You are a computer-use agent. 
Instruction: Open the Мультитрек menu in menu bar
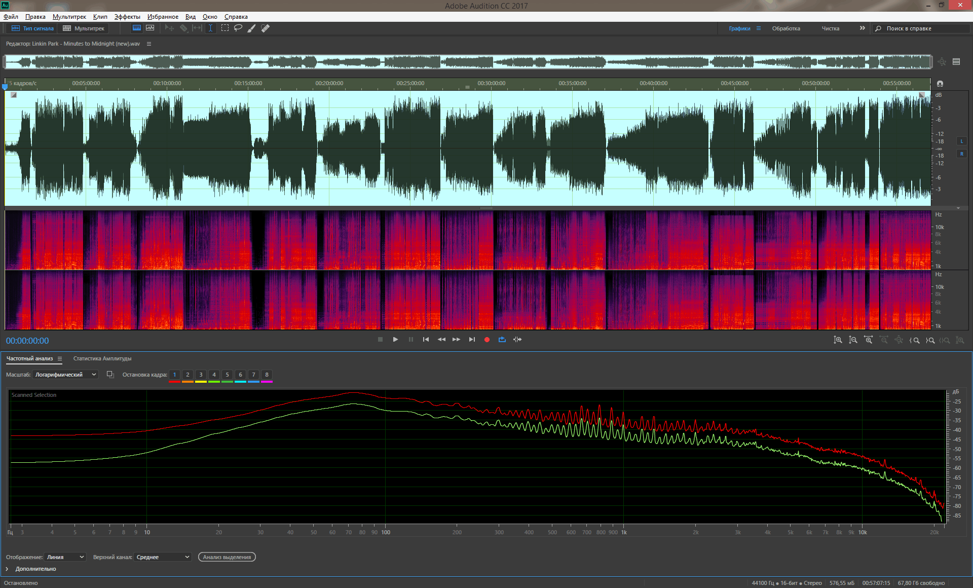pos(69,16)
